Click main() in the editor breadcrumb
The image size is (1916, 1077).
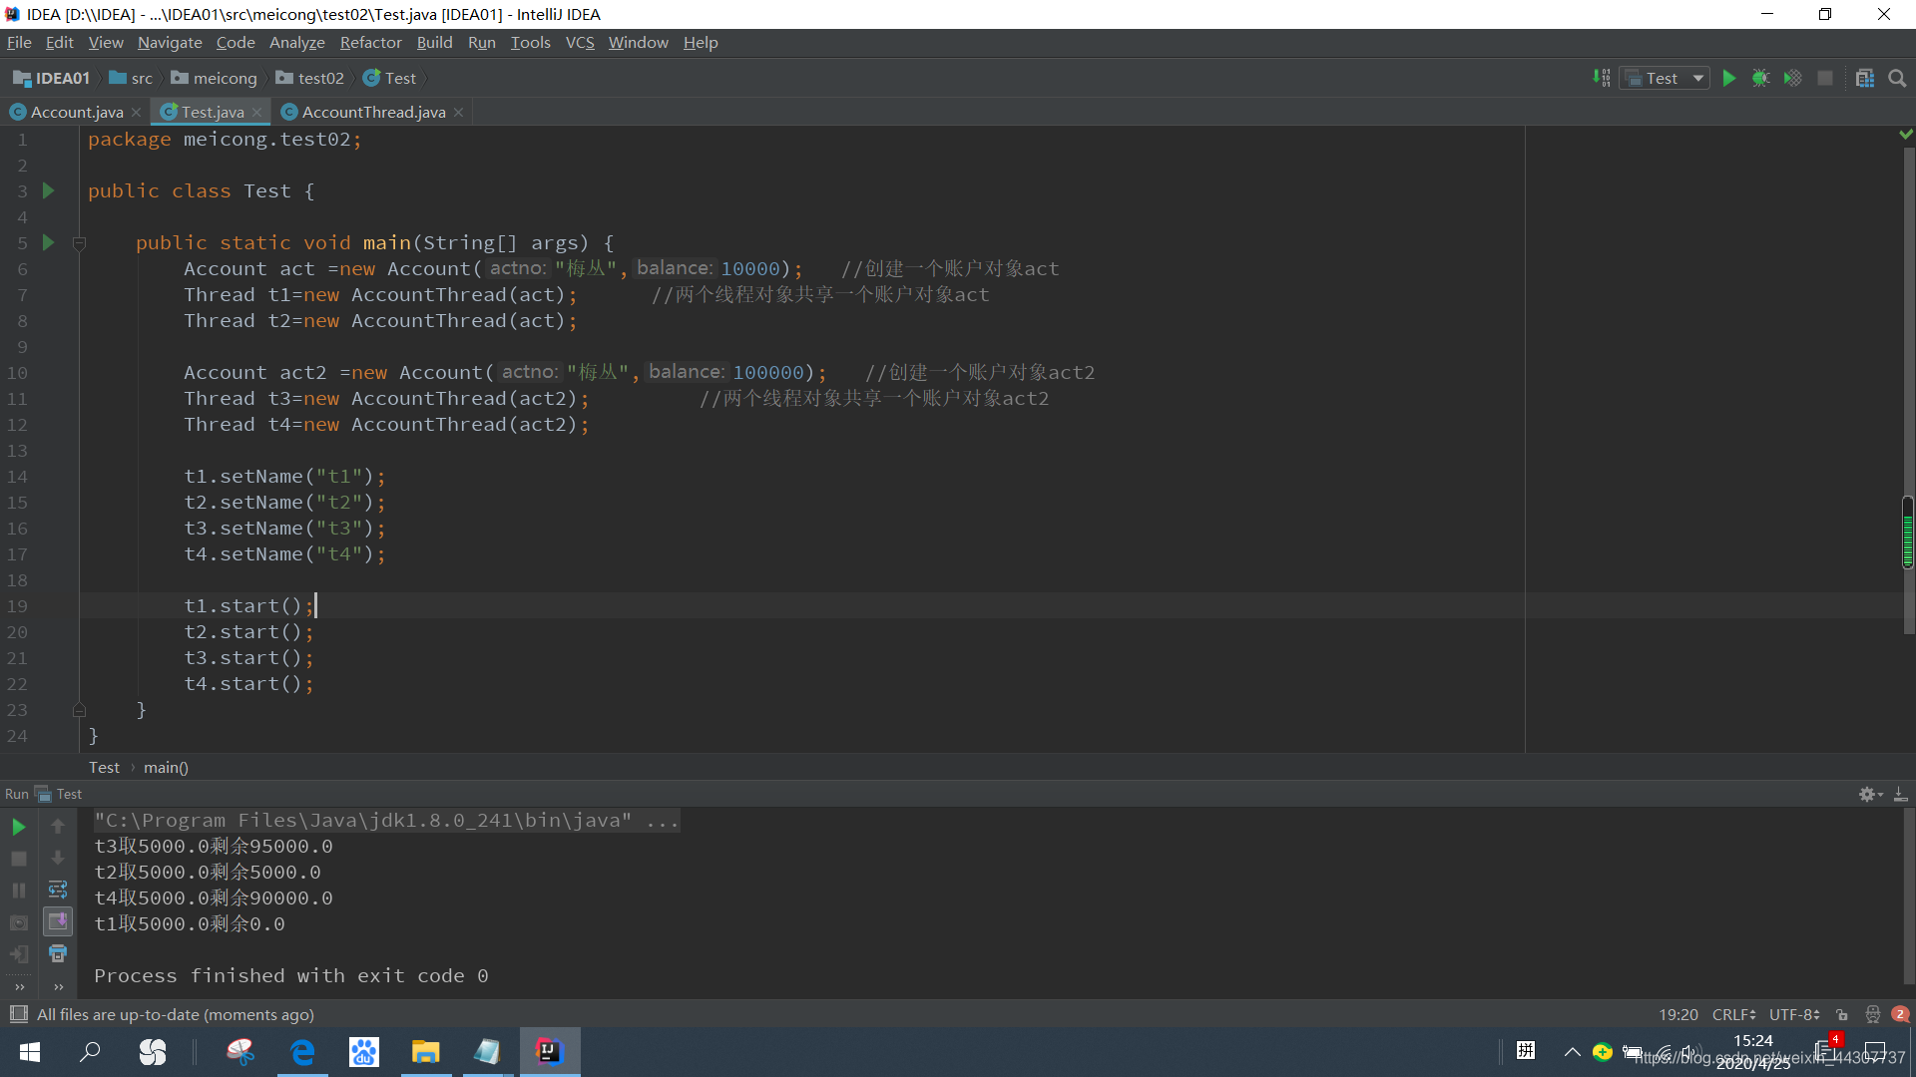(166, 767)
